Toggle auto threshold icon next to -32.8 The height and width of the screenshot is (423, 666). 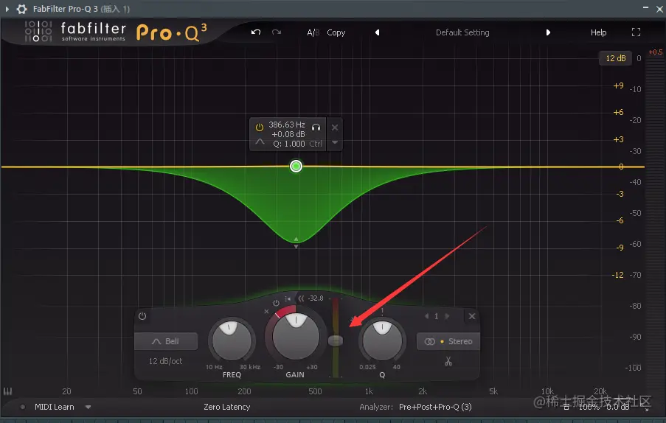[288, 298]
